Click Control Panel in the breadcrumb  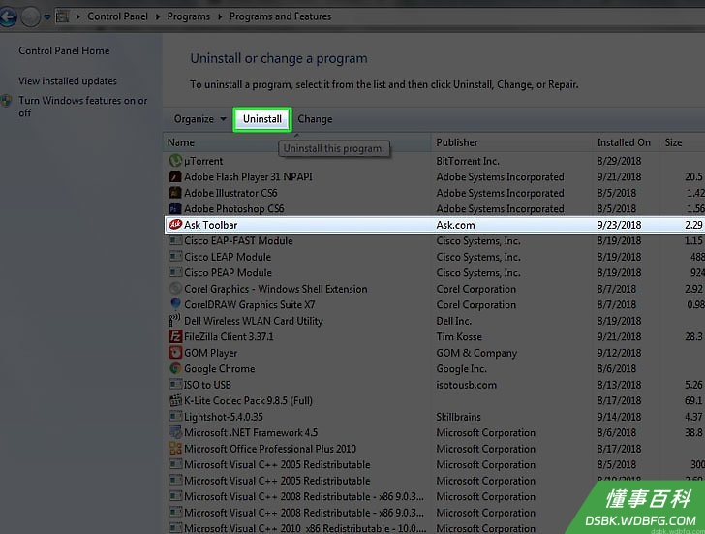point(117,16)
